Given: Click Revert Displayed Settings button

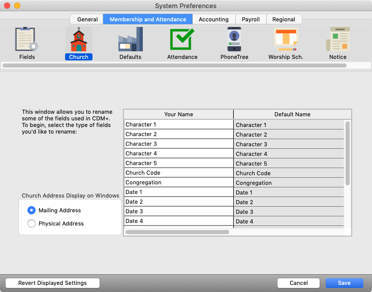Looking at the screenshot, I should (52, 283).
